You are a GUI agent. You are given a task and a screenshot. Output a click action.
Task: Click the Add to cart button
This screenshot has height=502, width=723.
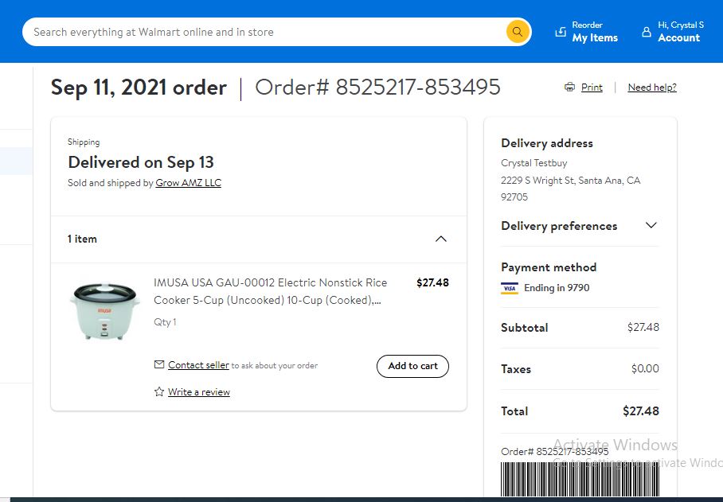(412, 366)
